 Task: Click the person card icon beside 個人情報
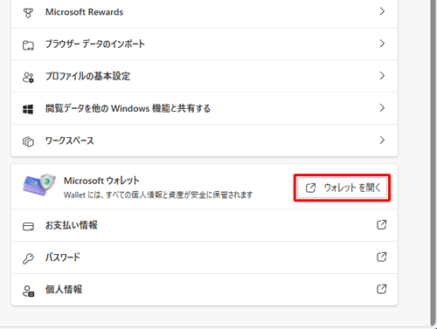click(28, 291)
